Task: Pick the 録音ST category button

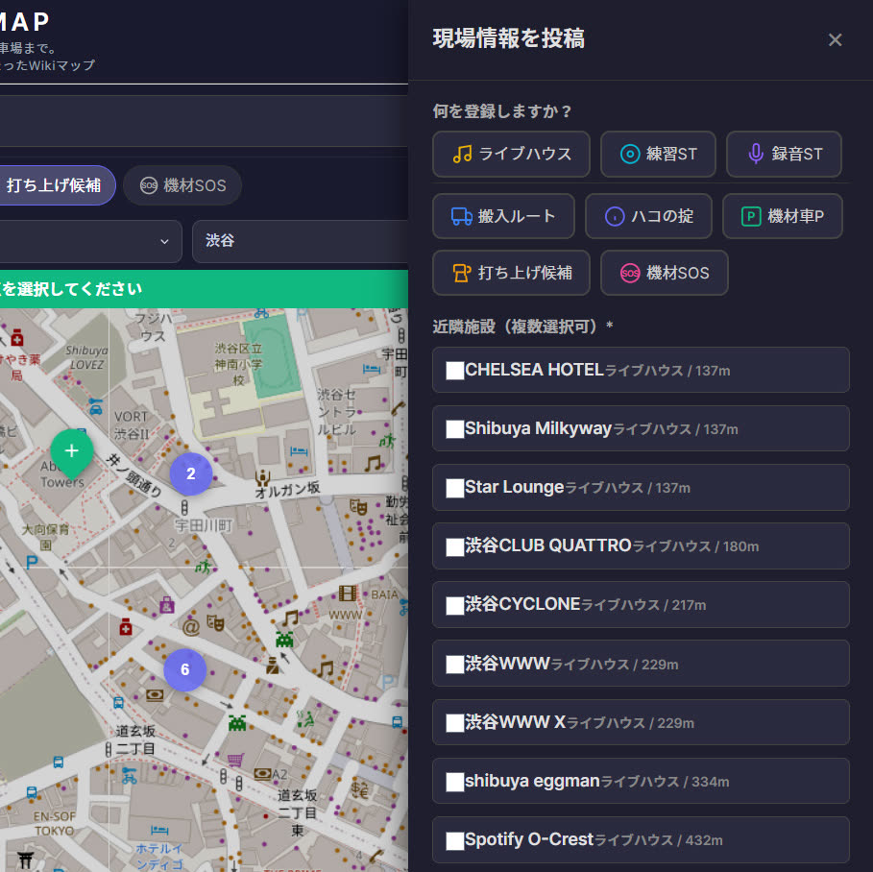Action: click(784, 154)
